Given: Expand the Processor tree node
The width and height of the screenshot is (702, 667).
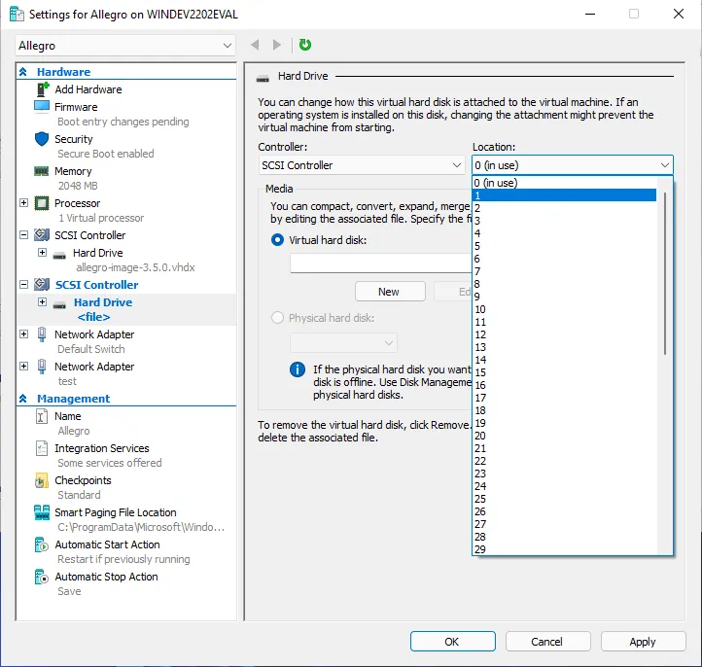Looking at the screenshot, I should coord(24,203).
